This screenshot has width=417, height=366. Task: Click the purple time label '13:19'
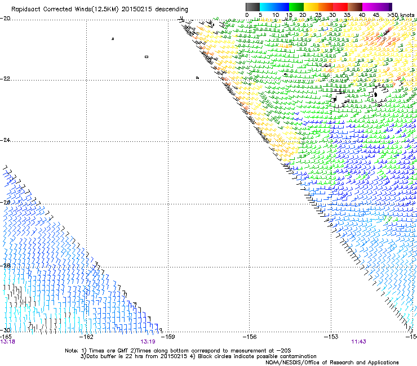coord(148,342)
